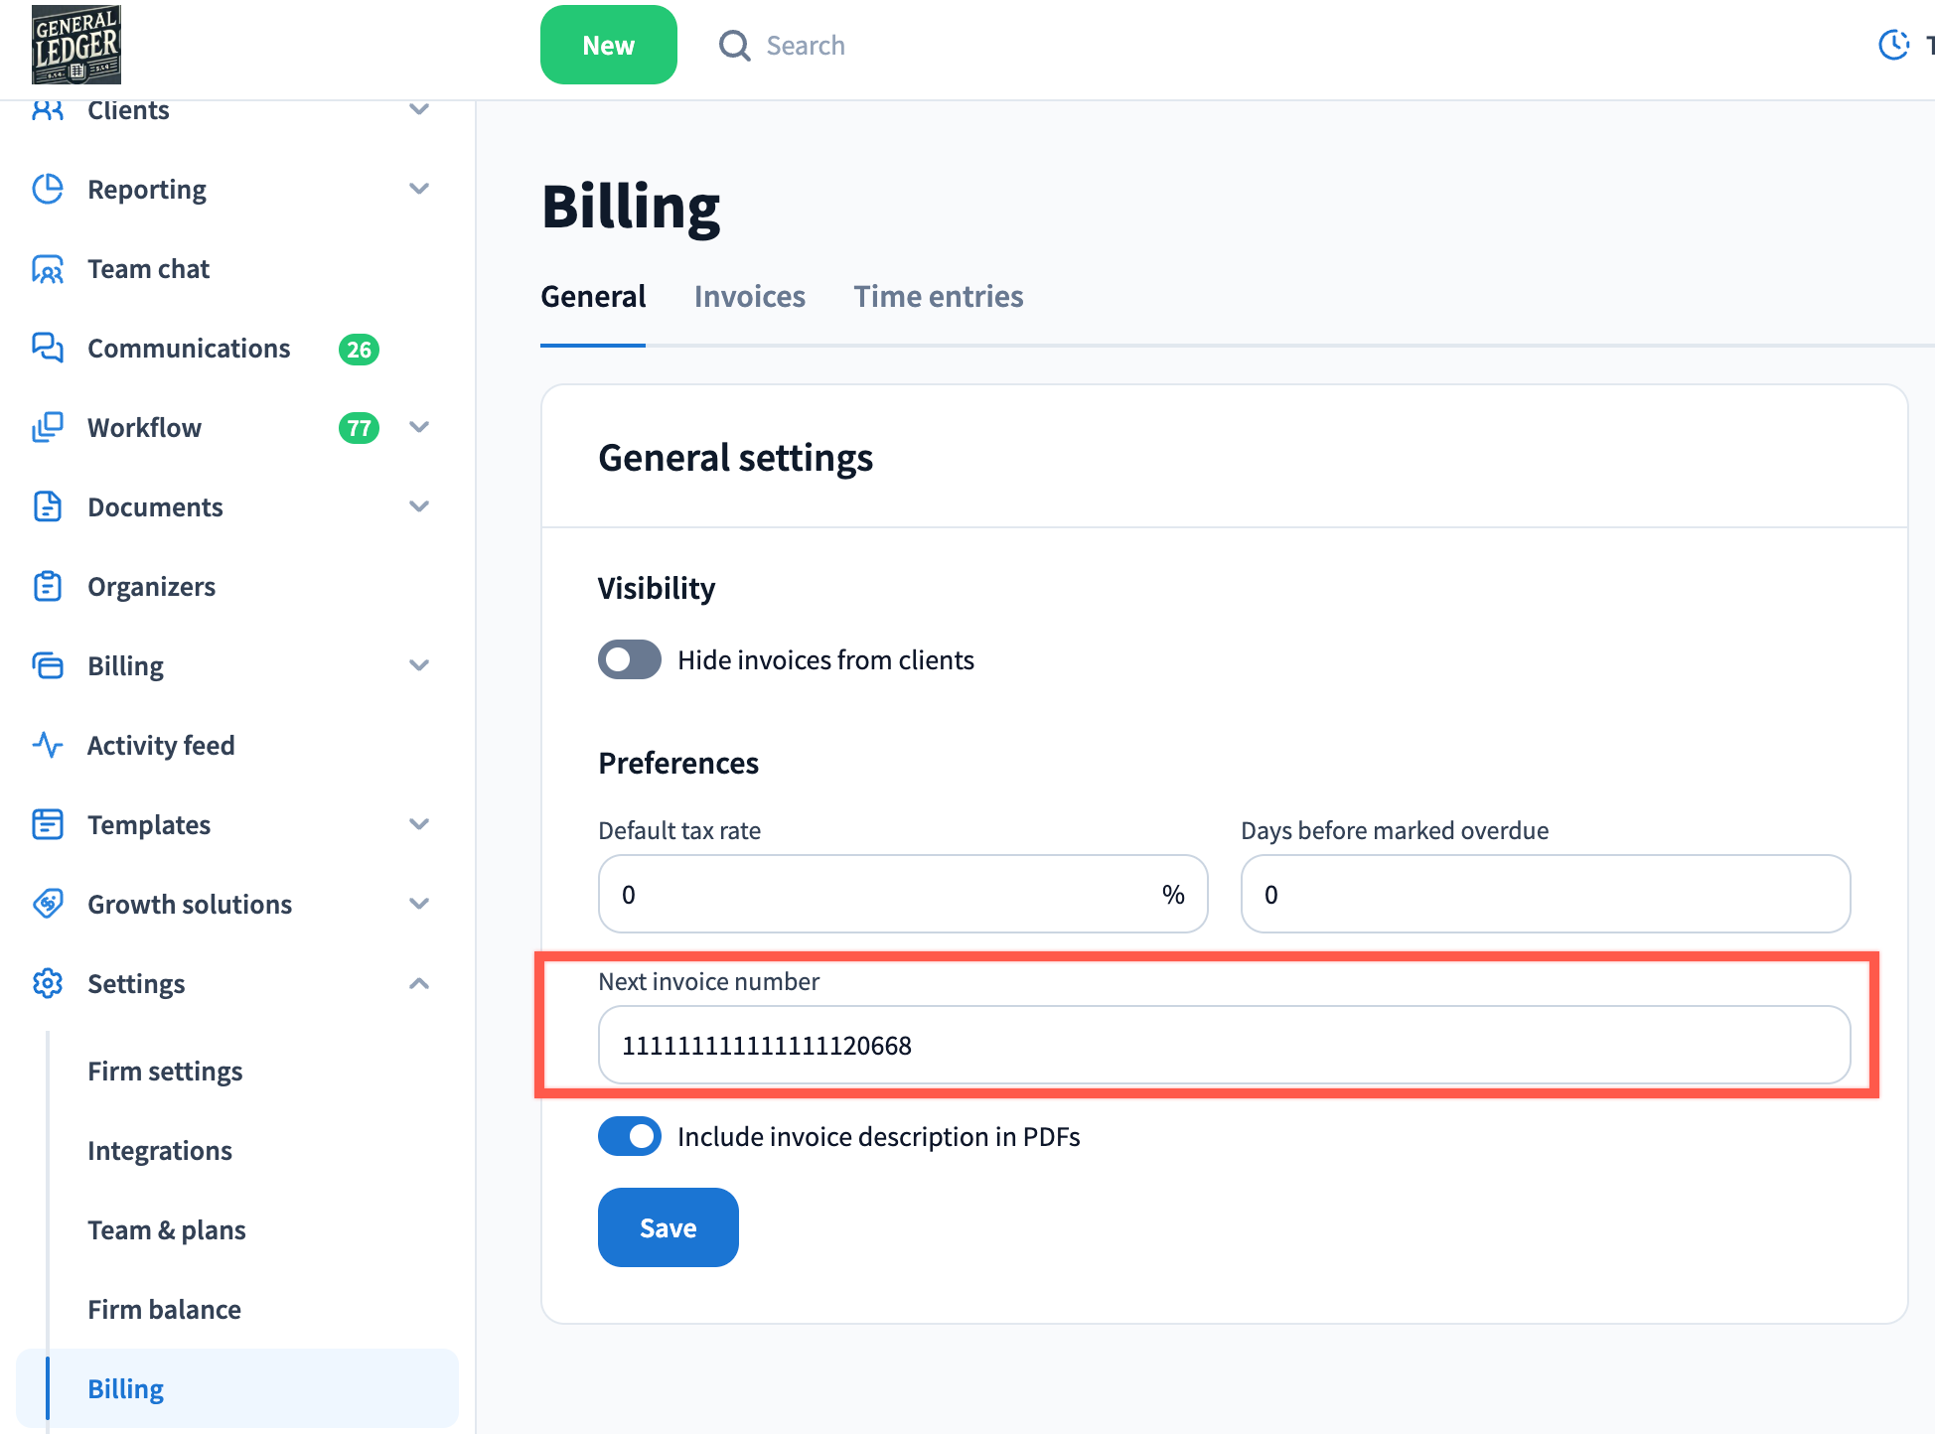This screenshot has height=1434, width=1935.
Task: Click the General Ledger logo
Action: [76, 45]
